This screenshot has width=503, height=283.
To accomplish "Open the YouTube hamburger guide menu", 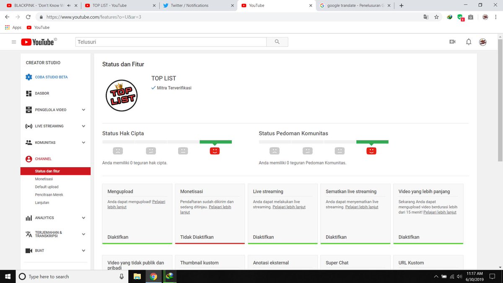I will tap(14, 42).
